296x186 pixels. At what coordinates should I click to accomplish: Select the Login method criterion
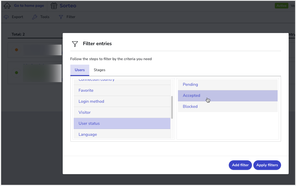[x=122, y=102]
